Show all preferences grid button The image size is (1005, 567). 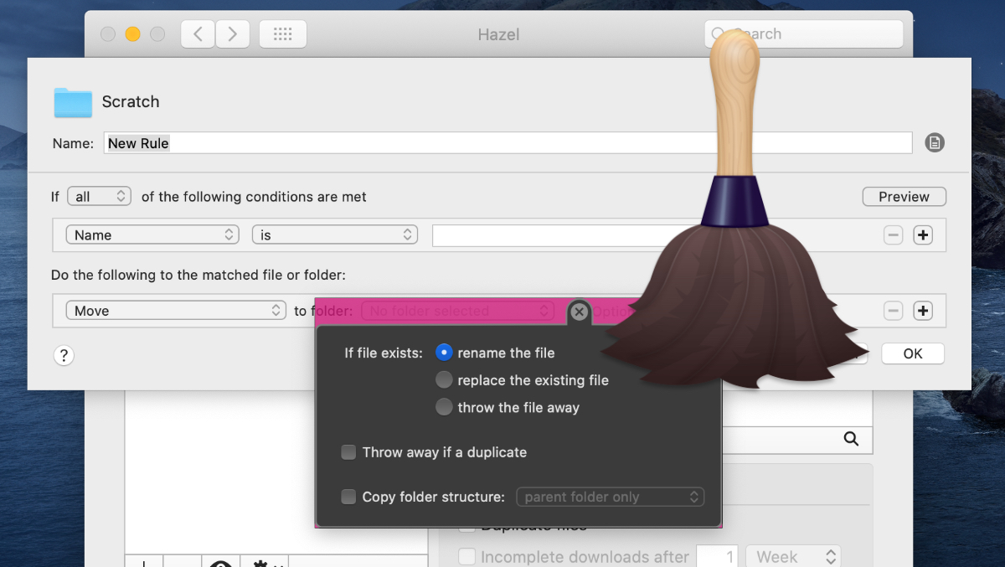pyautogui.click(x=282, y=34)
